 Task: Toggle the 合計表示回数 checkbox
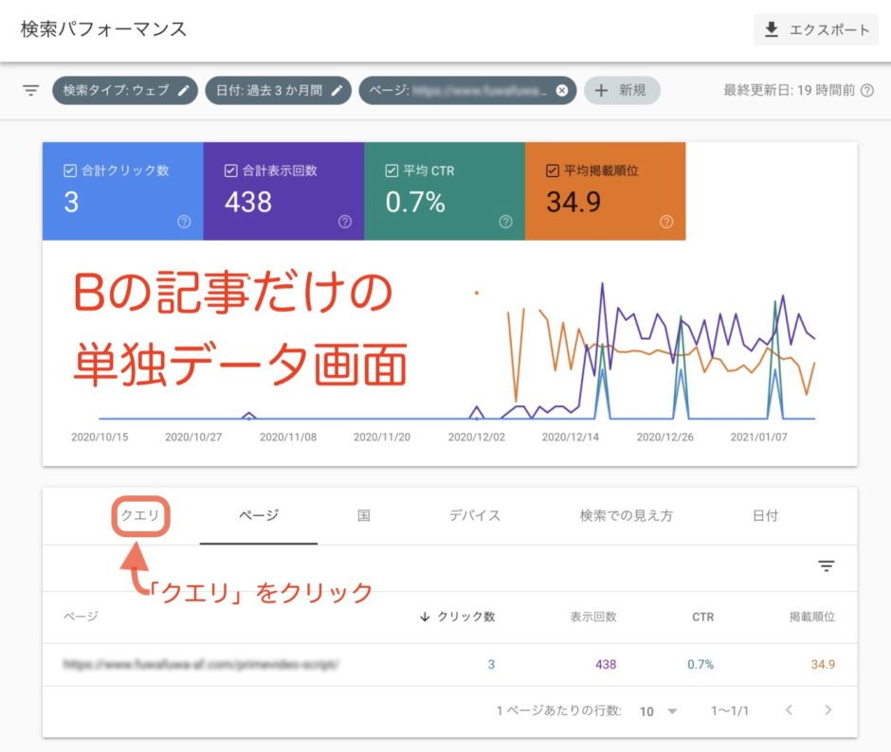230,170
